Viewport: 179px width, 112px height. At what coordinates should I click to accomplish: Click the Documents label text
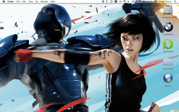point(168,34)
